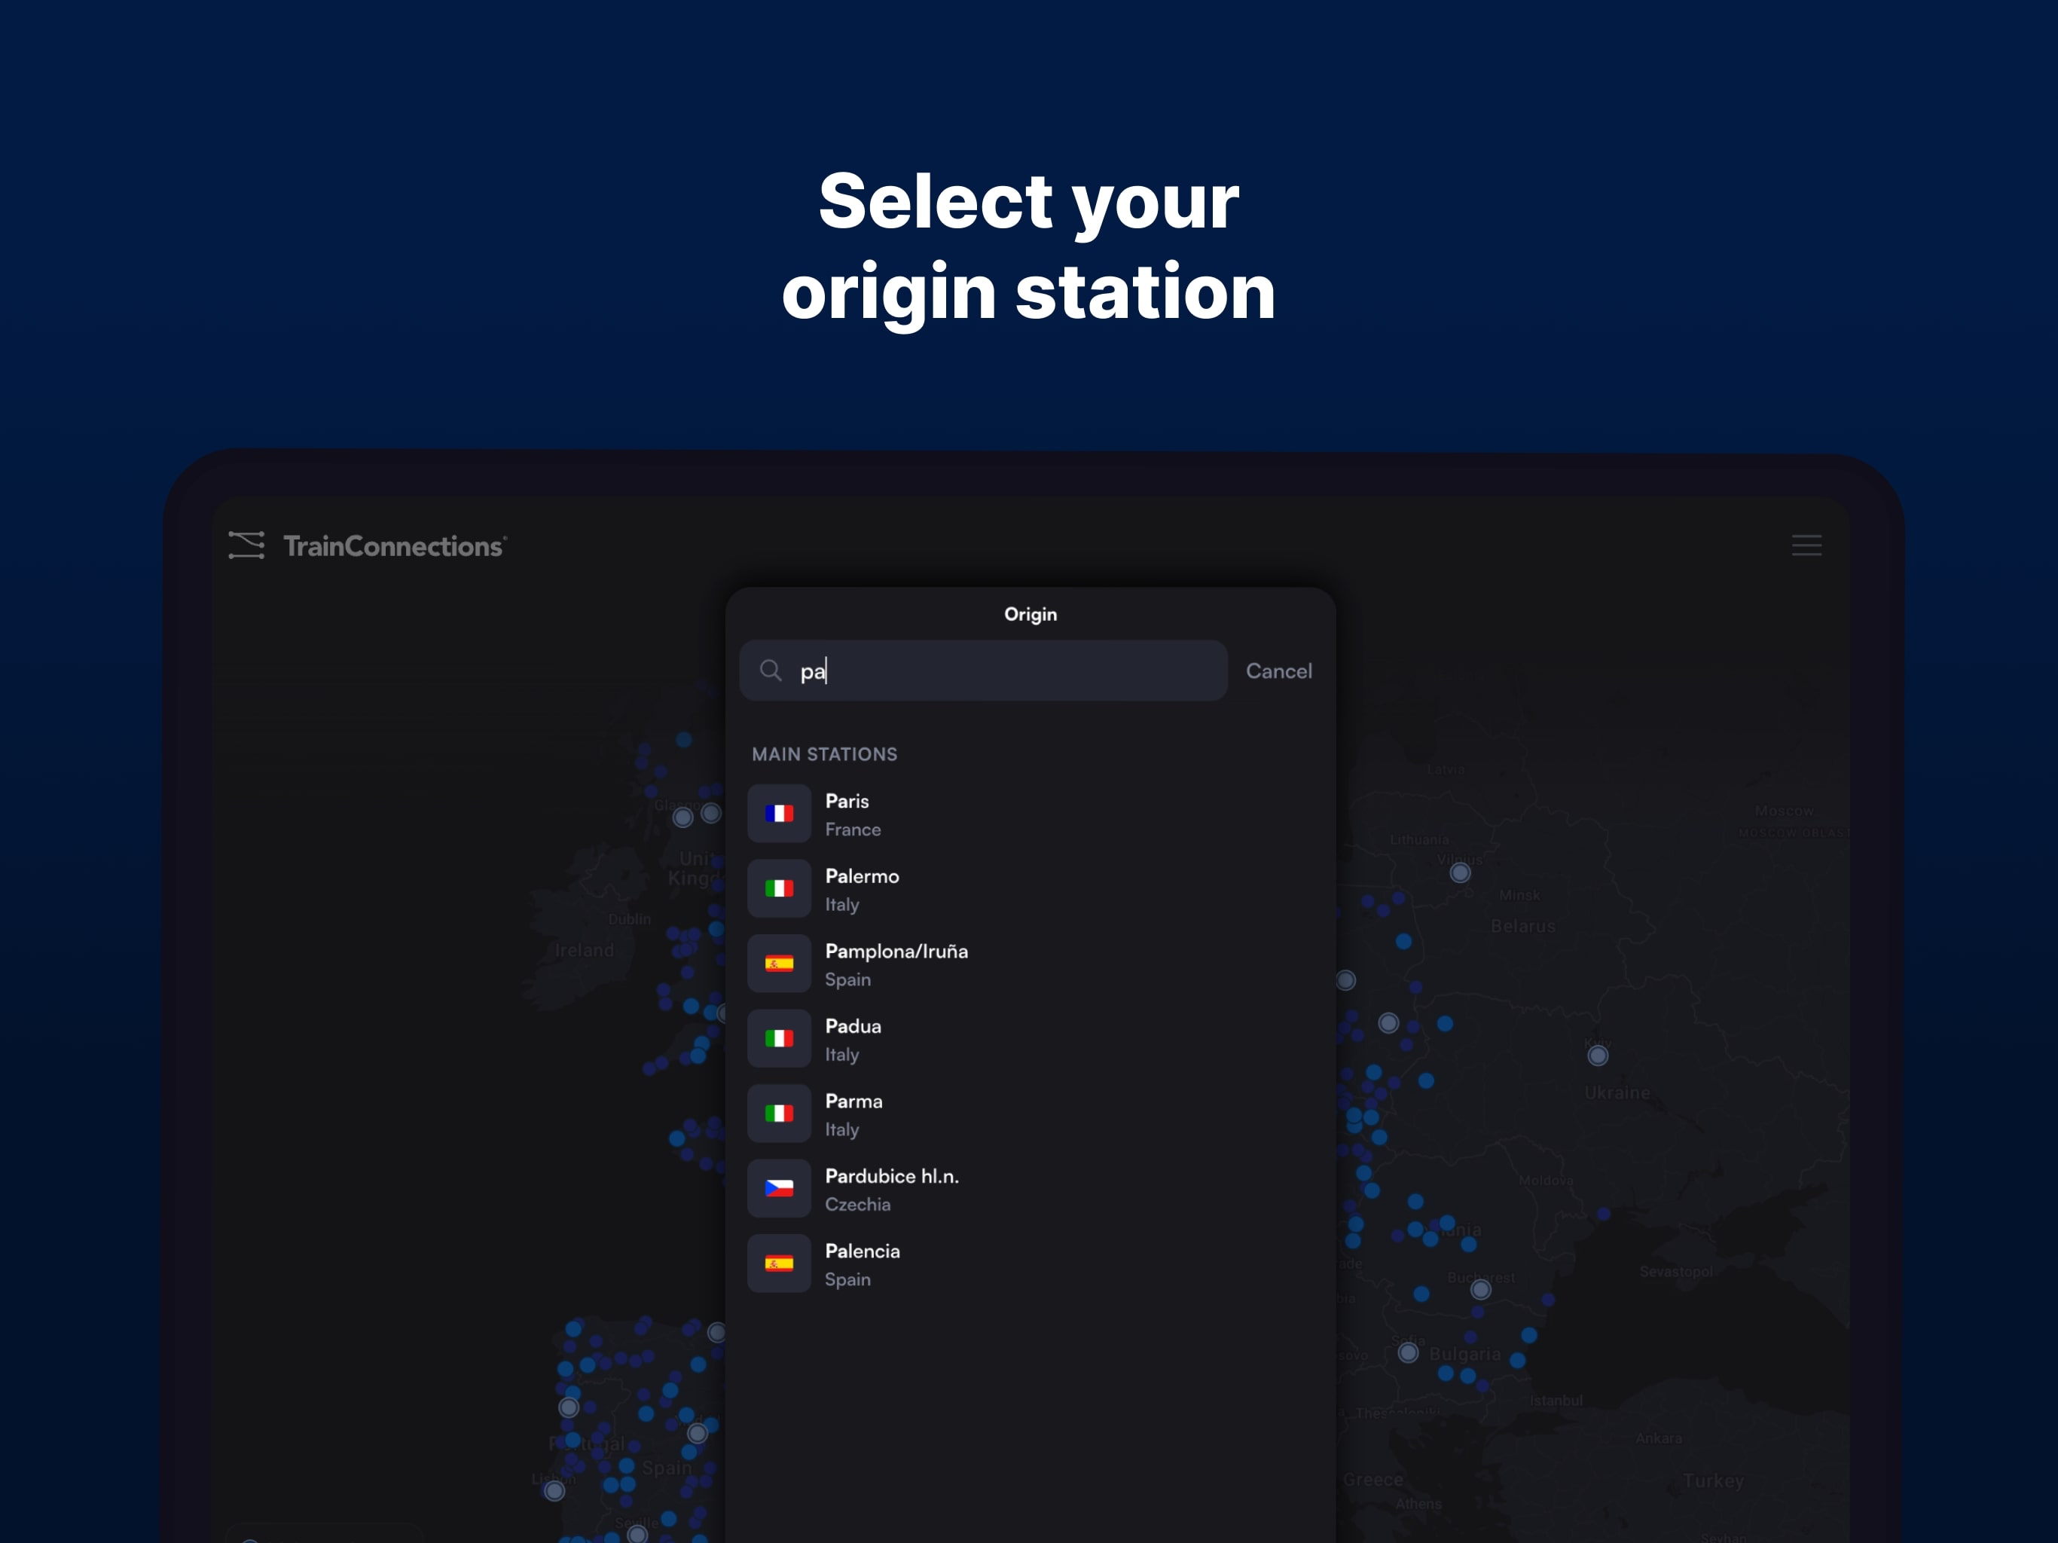Image resolution: width=2058 pixels, height=1543 pixels.
Task: Click the Bucharest station marker on map
Action: pos(1480,1289)
